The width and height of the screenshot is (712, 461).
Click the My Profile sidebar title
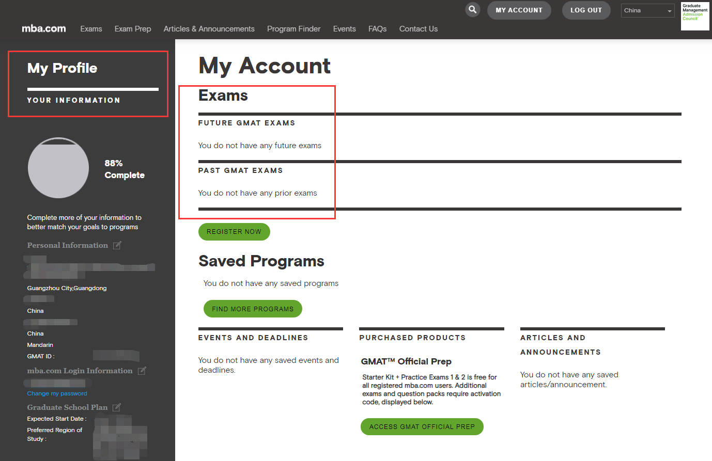pyautogui.click(x=62, y=68)
